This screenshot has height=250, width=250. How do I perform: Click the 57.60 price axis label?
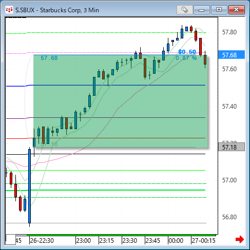229,69
